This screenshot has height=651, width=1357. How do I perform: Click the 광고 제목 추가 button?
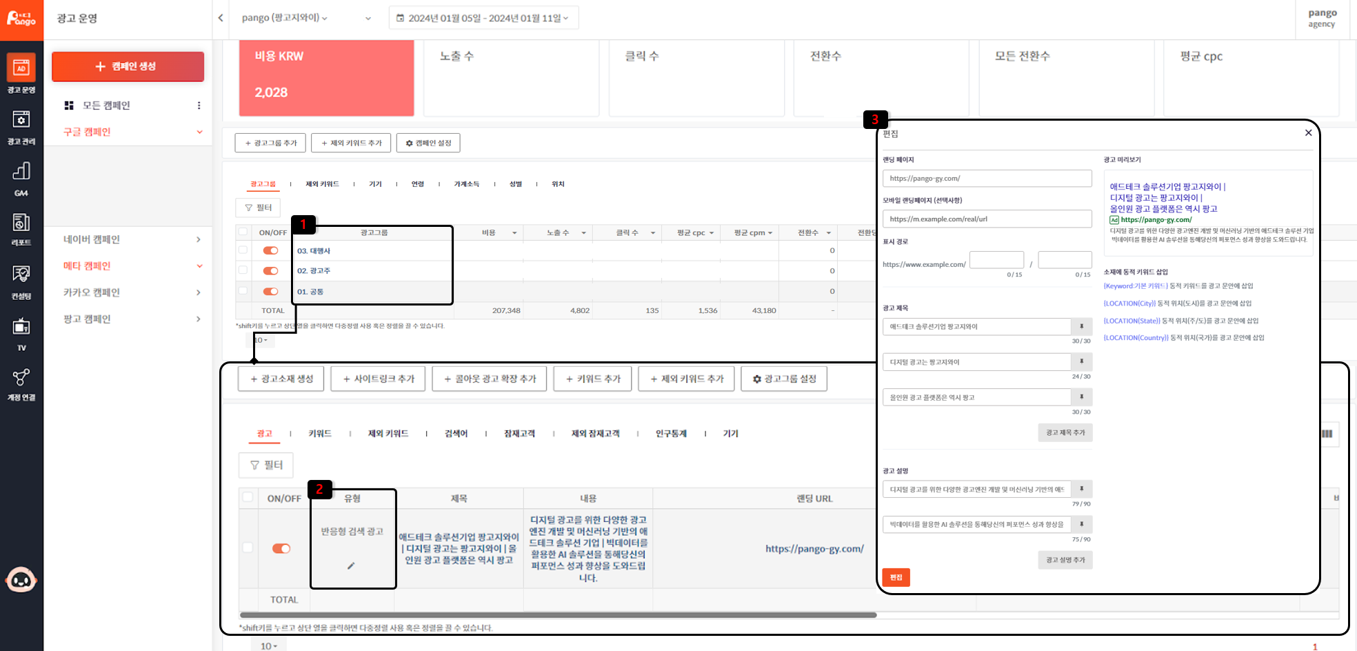coord(1065,432)
